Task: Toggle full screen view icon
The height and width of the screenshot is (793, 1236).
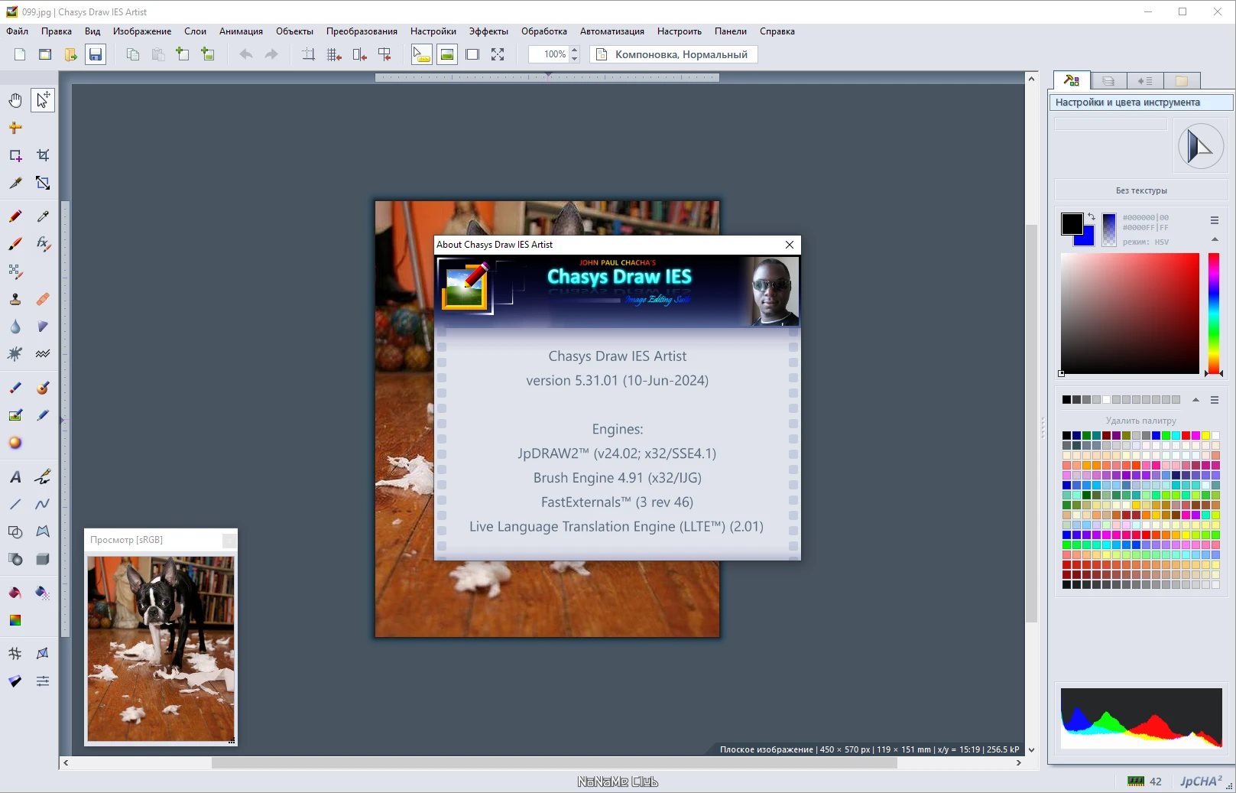Action: click(x=498, y=54)
